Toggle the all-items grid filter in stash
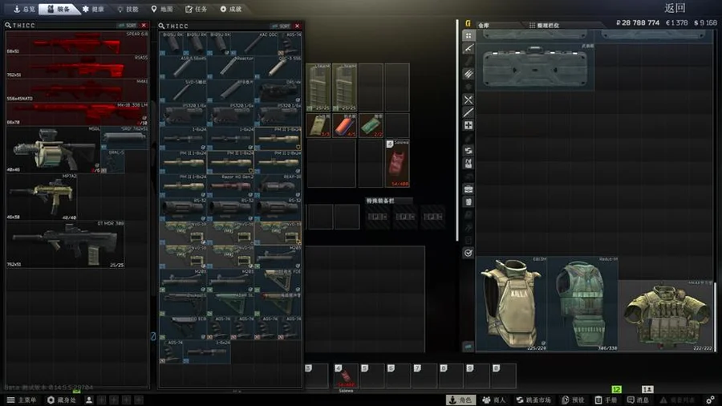Screen dimensions: 722x406 pyautogui.click(x=468, y=35)
